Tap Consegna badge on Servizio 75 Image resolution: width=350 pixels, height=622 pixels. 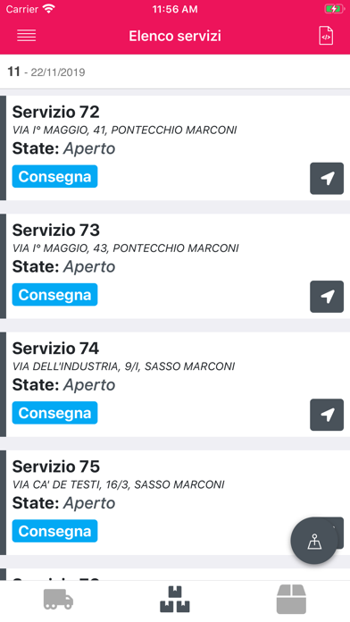point(54,531)
